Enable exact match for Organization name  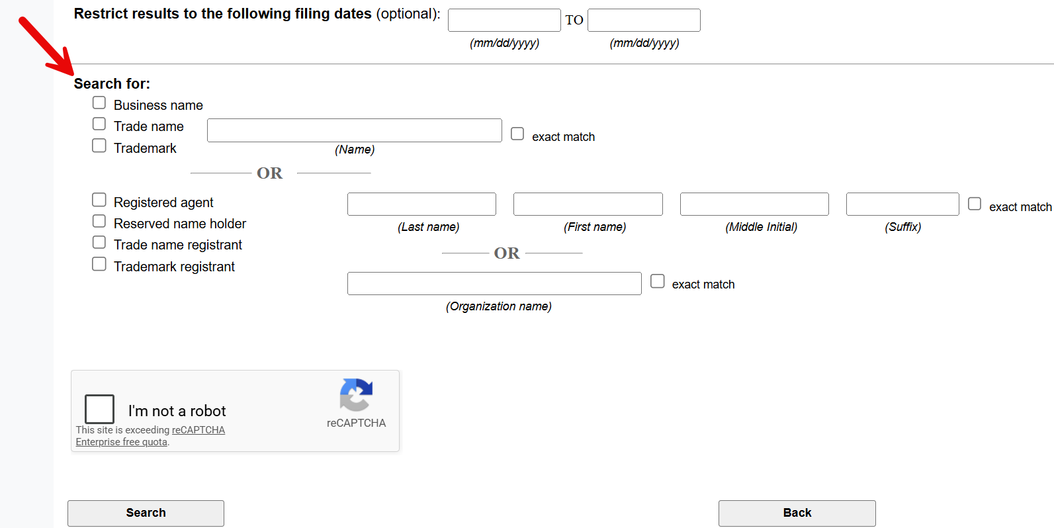658,281
